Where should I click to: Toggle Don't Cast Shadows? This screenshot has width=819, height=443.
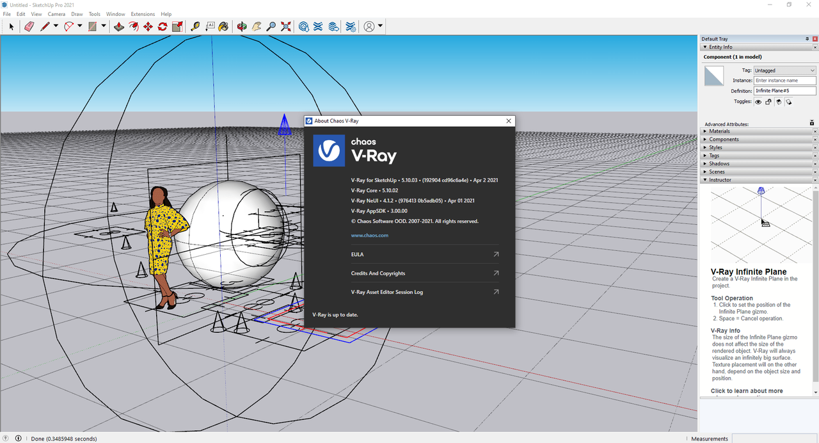pos(789,102)
